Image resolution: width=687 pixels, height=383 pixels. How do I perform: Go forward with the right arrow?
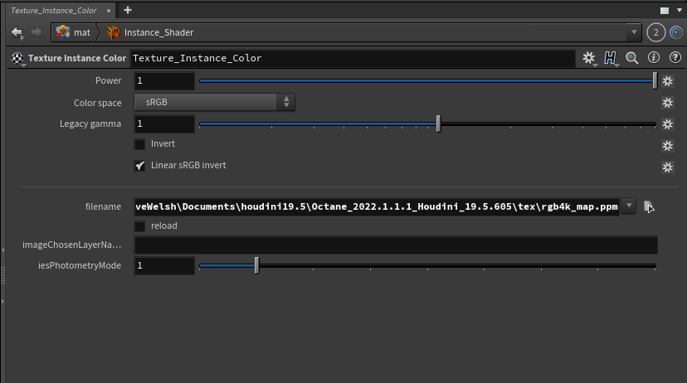coord(37,32)
